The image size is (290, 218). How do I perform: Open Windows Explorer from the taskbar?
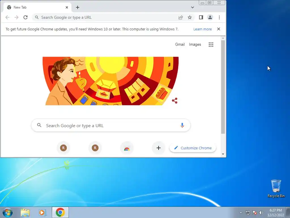pos(25,213)
